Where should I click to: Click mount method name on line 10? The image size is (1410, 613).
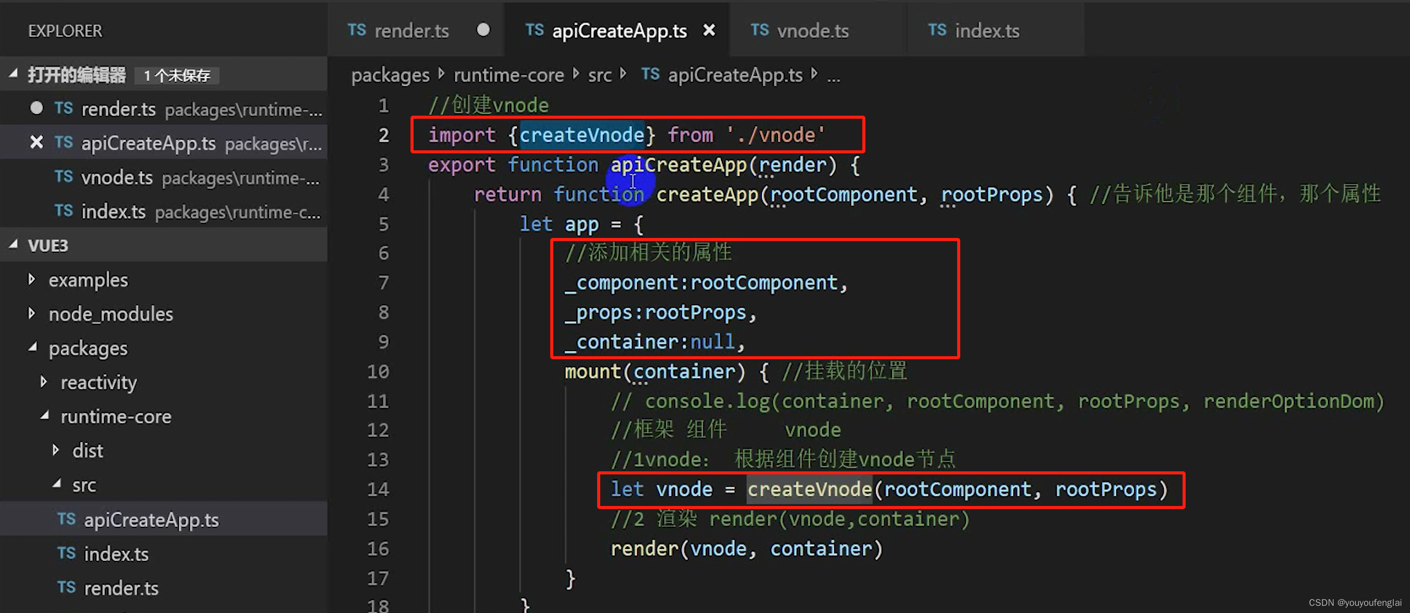point(593,371)
